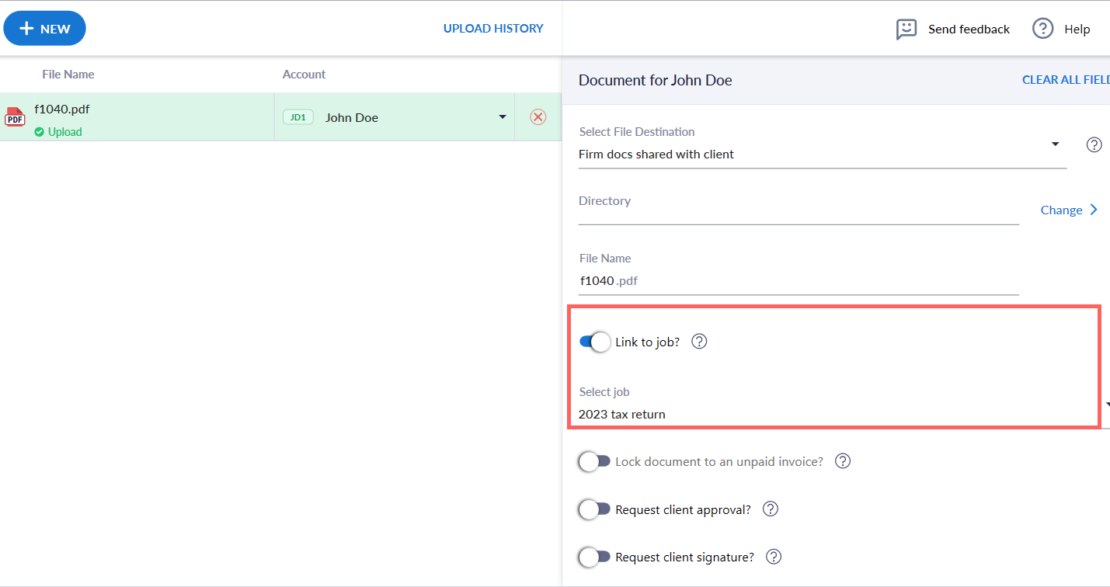
Task: Click help icon next to Request client approval
Action: tap(770, 509)
